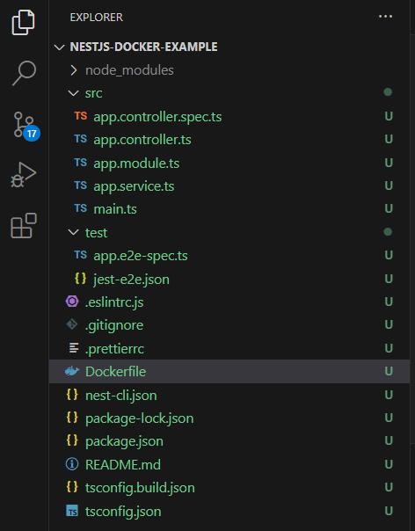Click the TS icon beside app.service.ts
415x531 pixels.
click(x=81, y=185)
